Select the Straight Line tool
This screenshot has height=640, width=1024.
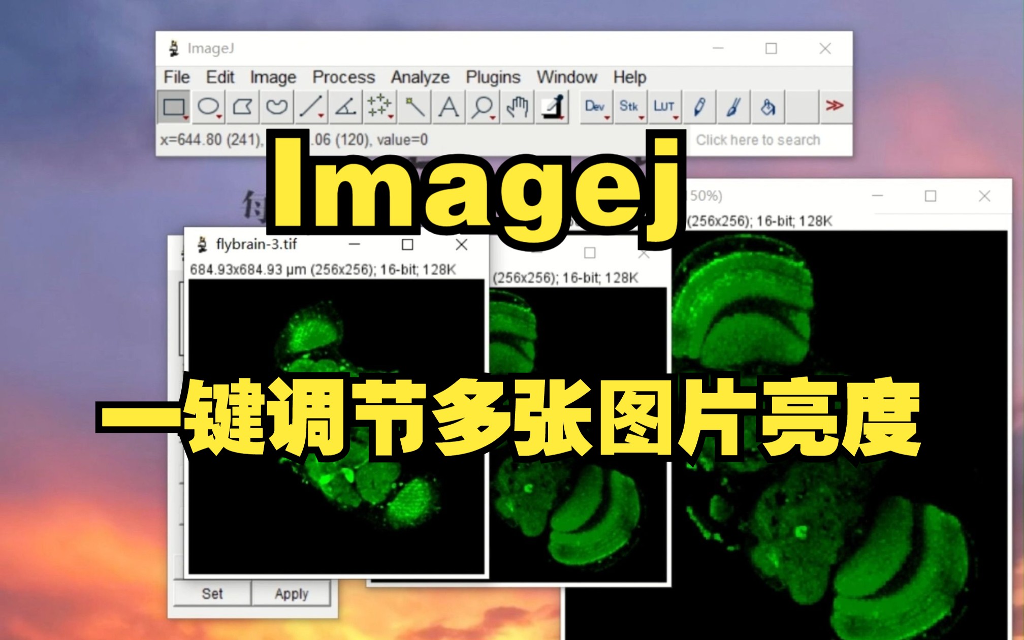tap(311, 107)
